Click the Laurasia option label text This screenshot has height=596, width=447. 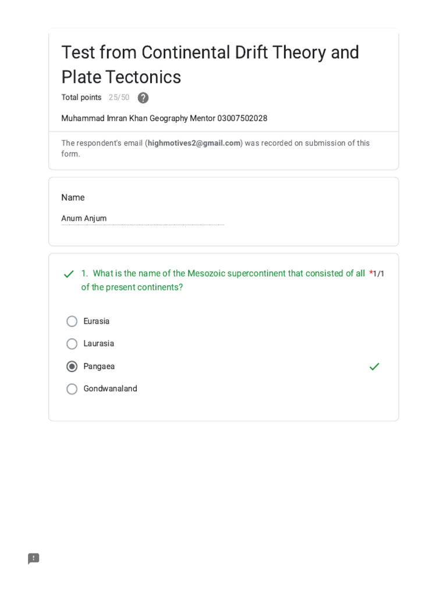click(98, 344)
